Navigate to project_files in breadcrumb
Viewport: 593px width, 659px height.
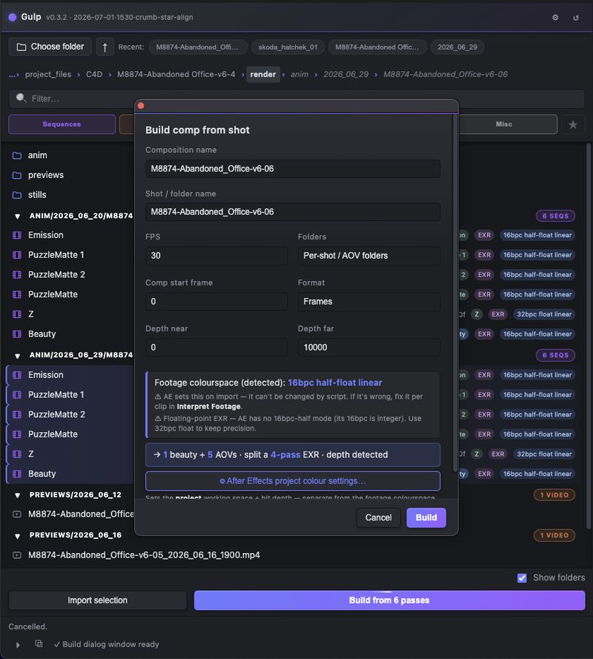48,74
